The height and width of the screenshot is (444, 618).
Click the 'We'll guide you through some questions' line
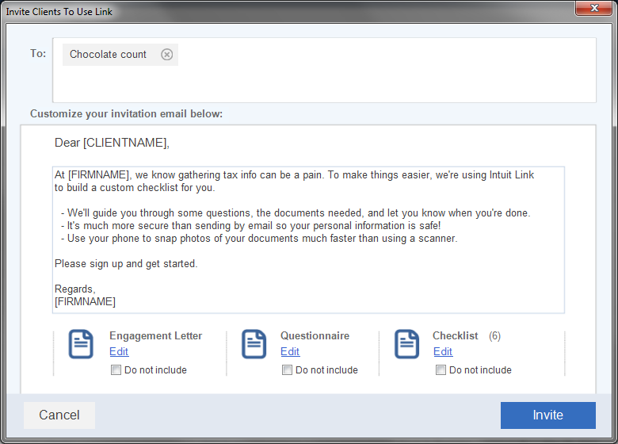point(296,213)
